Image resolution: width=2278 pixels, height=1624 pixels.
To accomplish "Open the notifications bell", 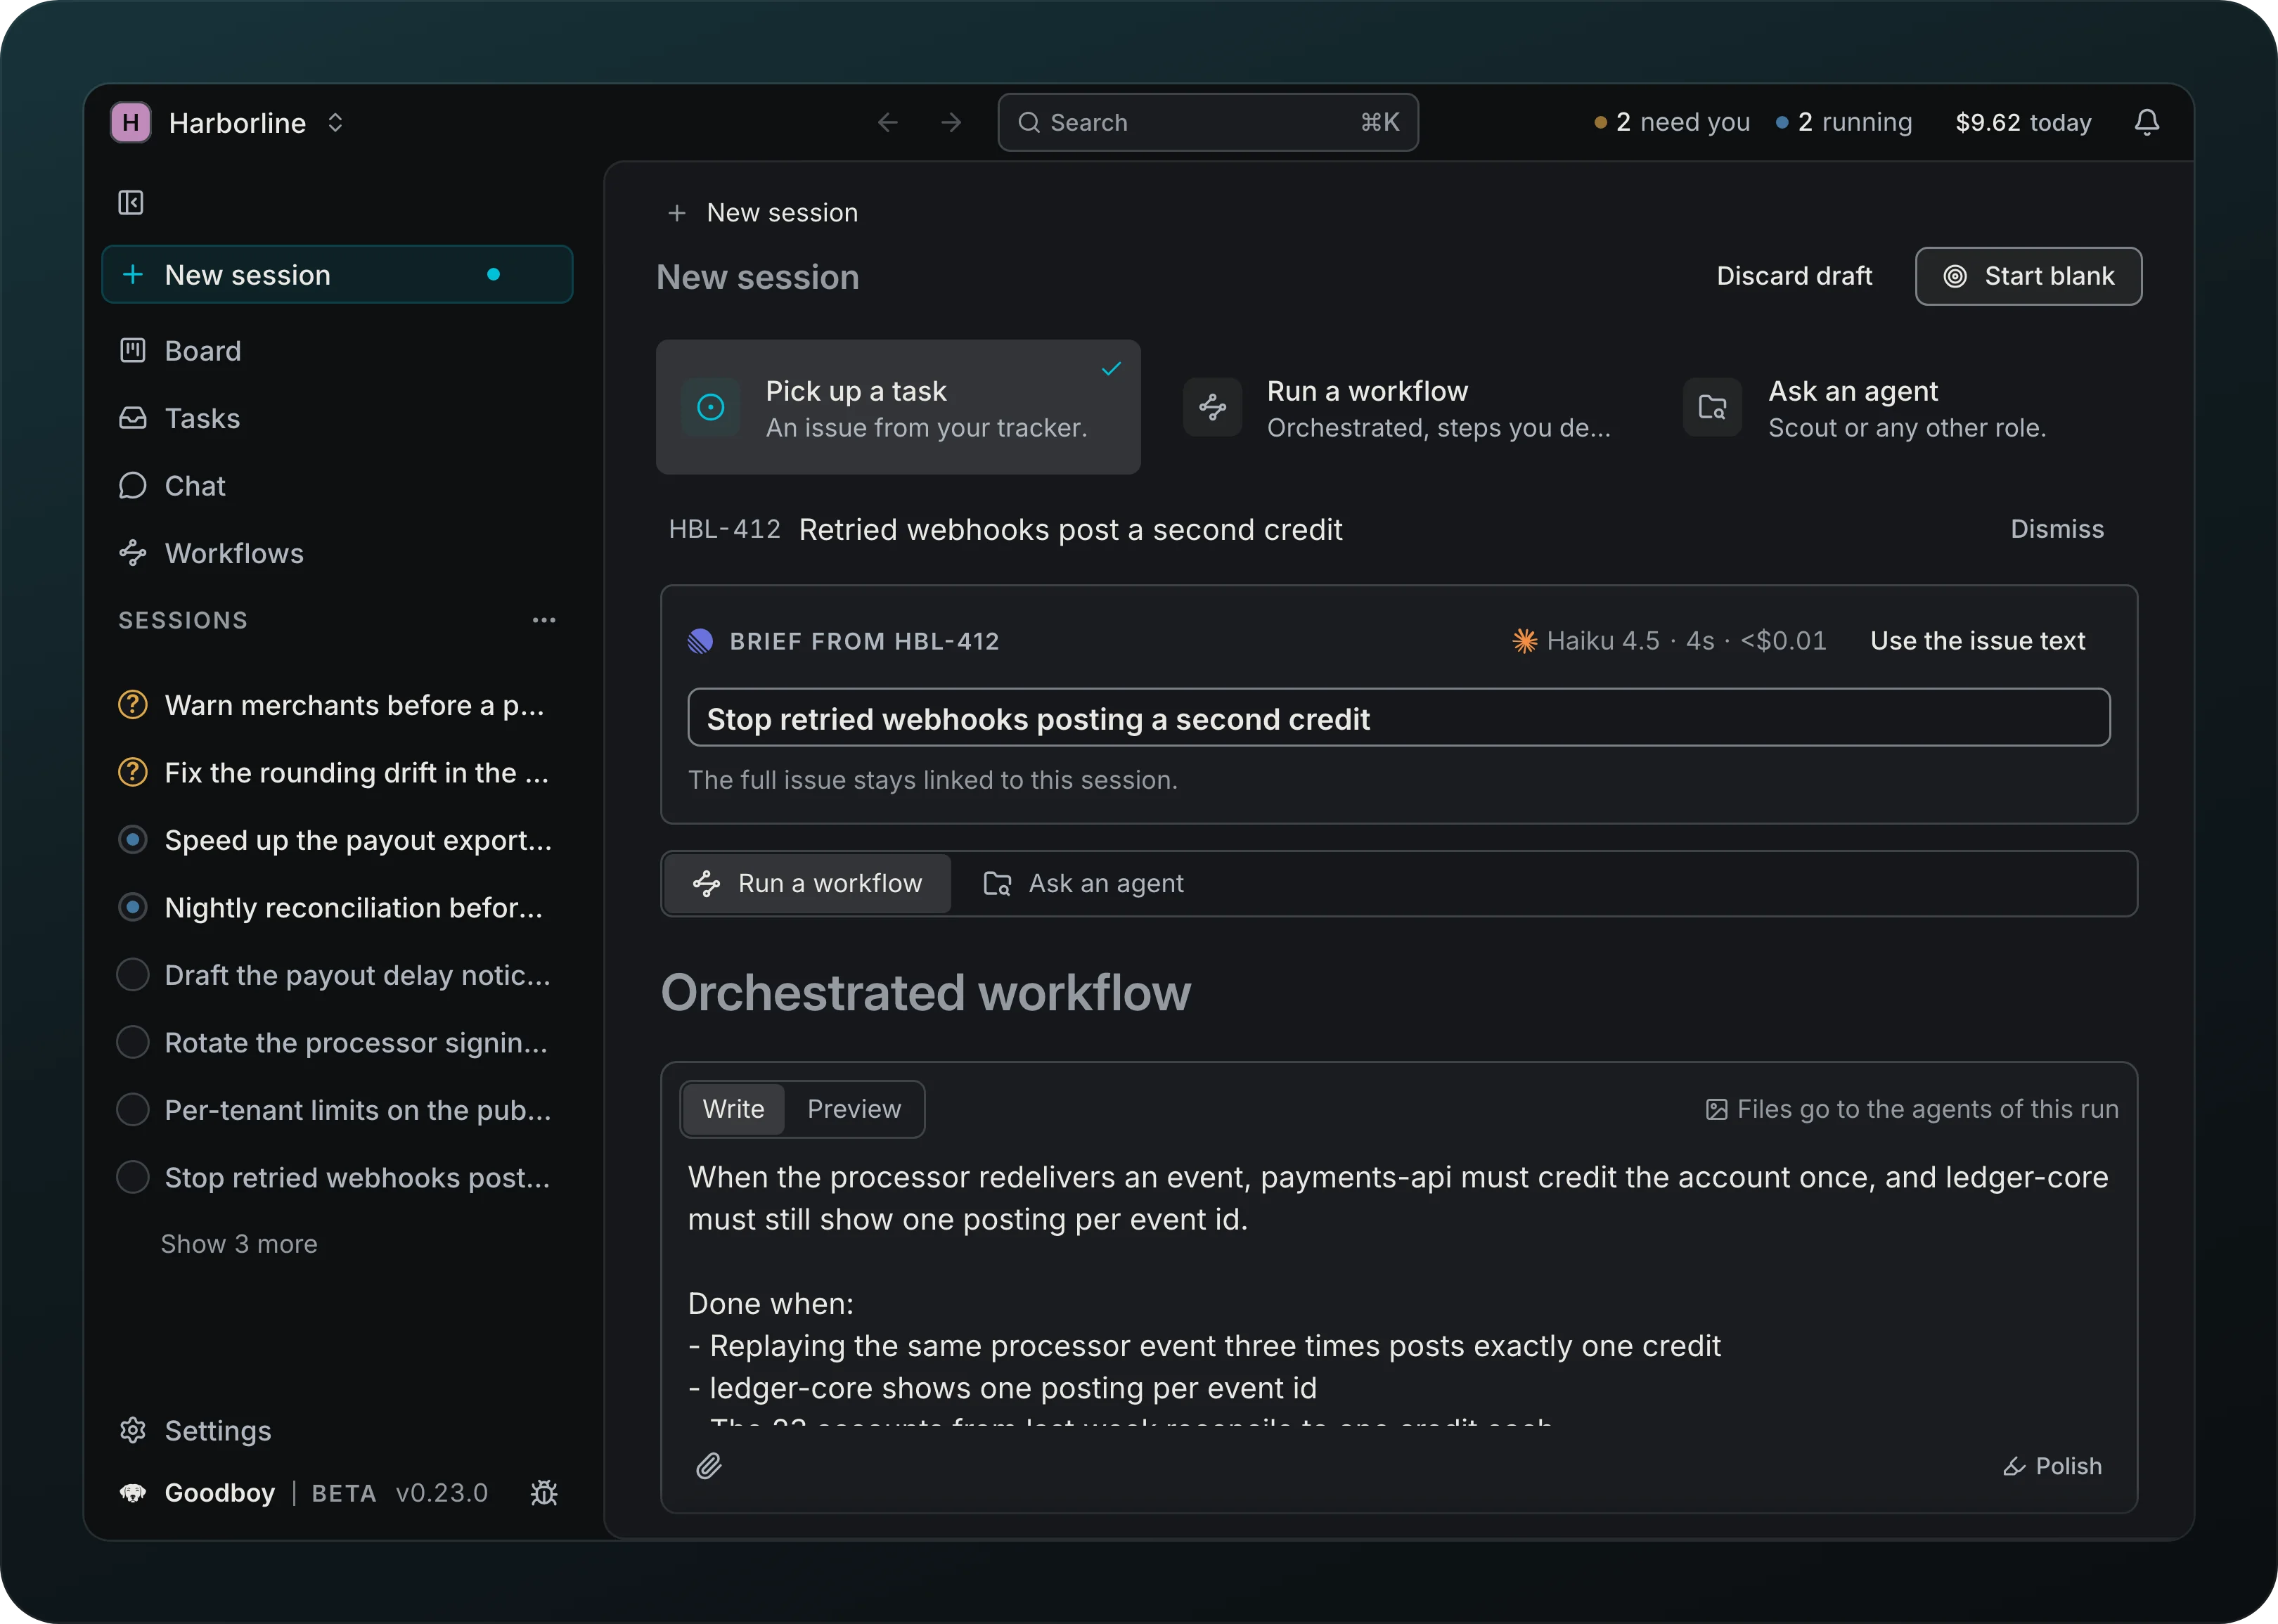I will point(2146,123).
